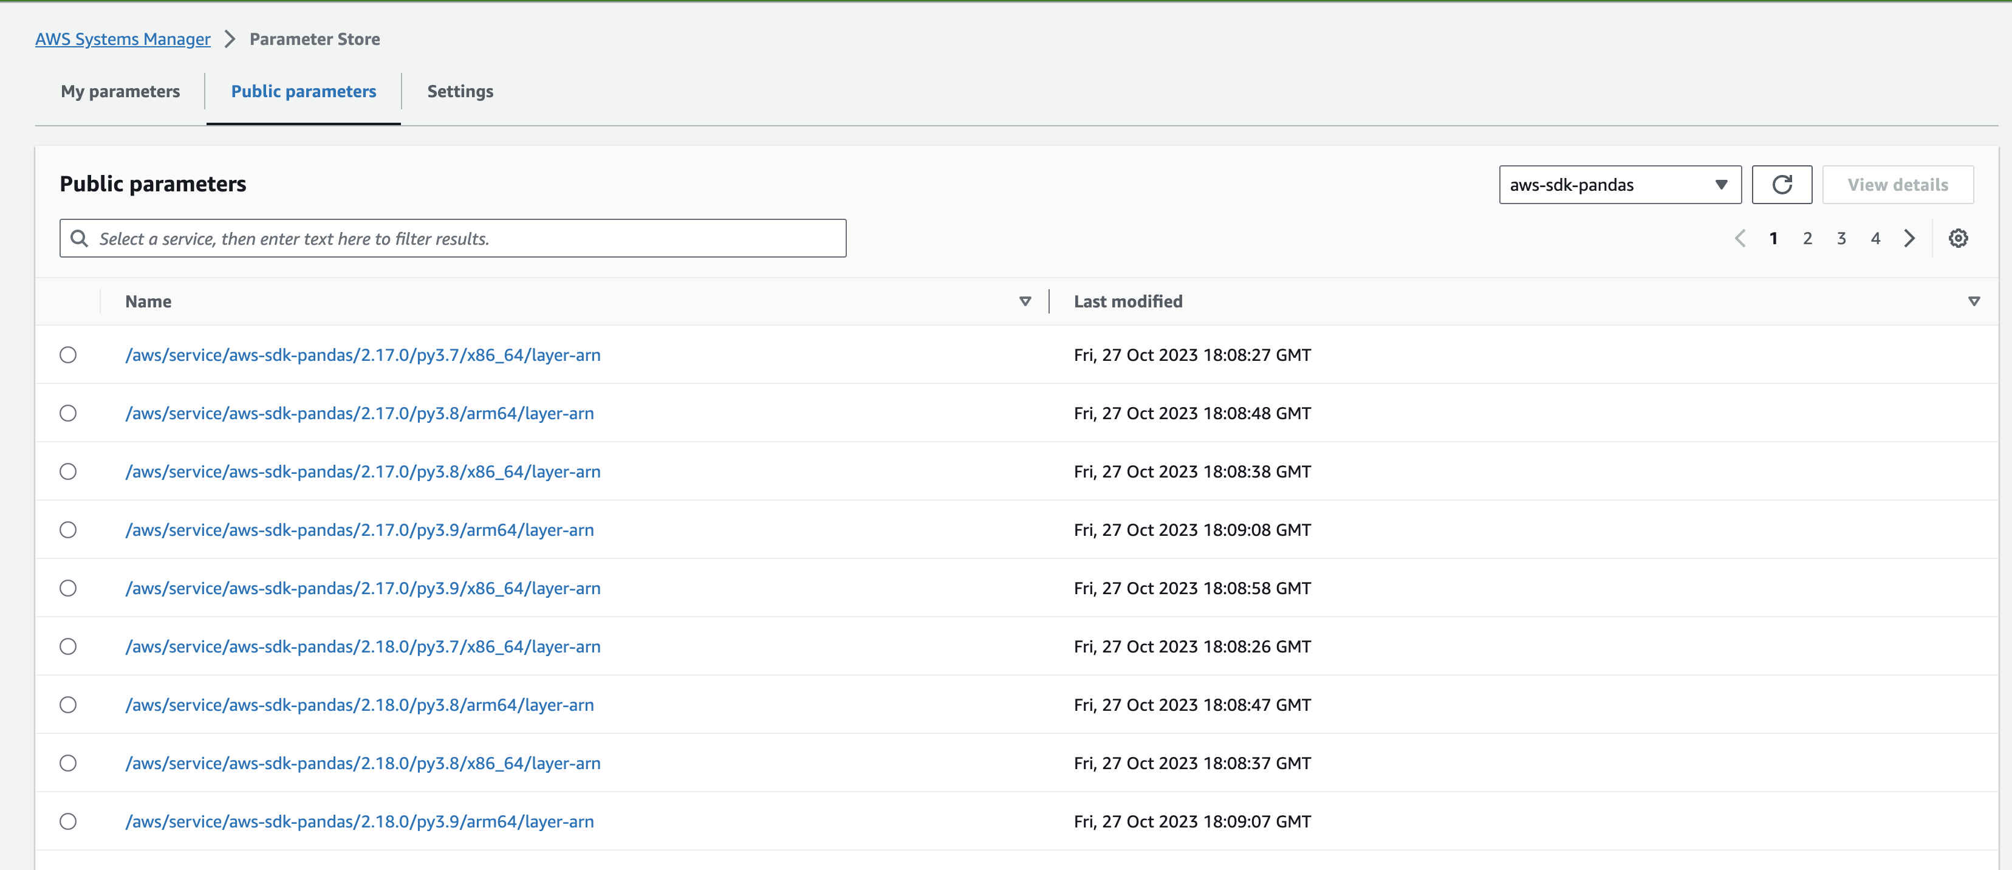Go to previous page arrow

tap(1740, 238)
